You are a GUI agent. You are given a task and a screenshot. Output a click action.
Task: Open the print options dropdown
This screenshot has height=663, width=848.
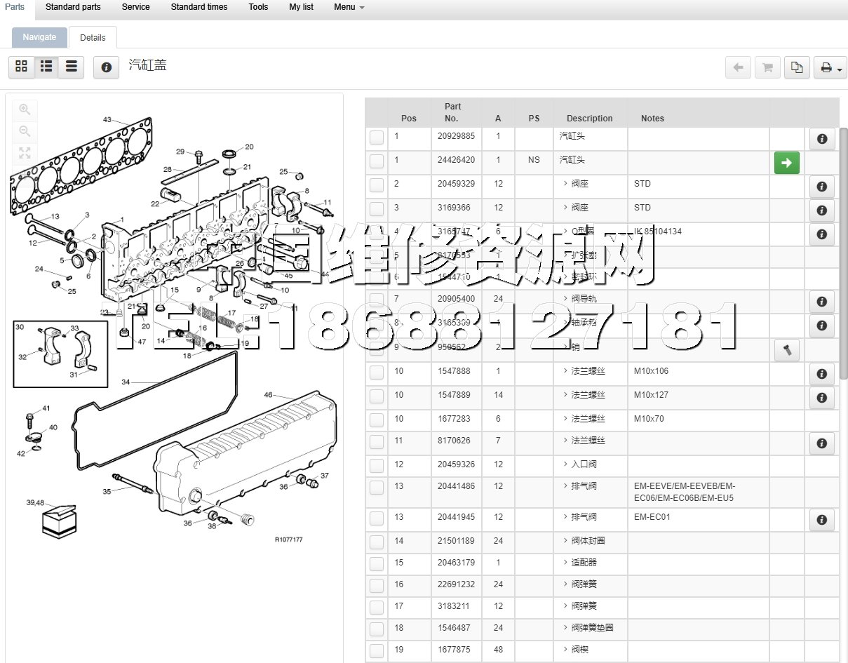830,67
